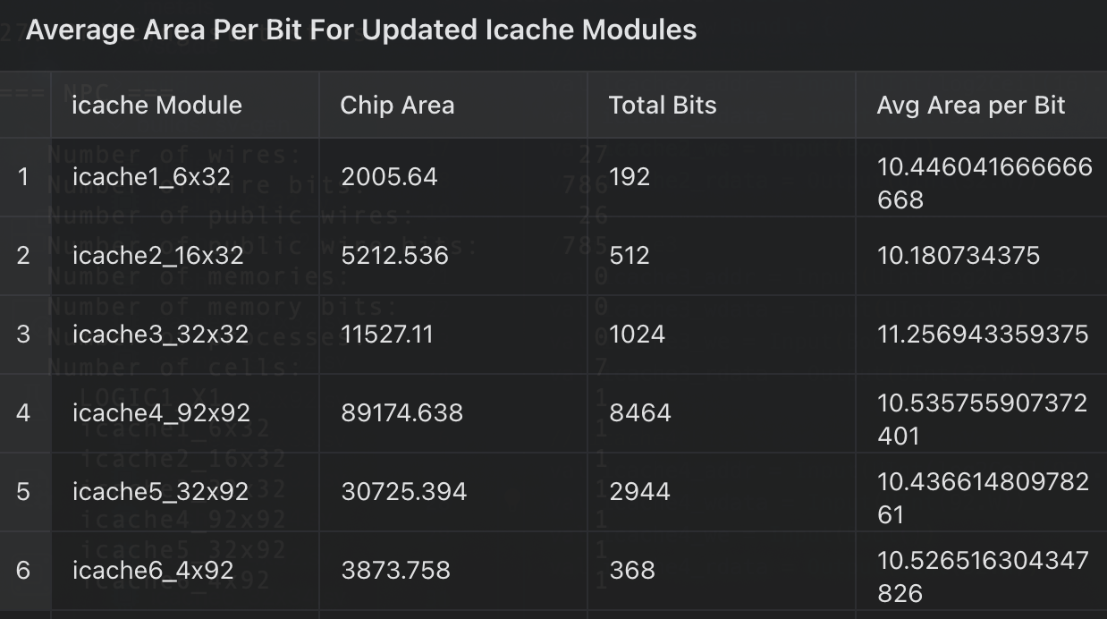Click chip area value 2005.64
Screen dimensions: 1107x619
click(x=389, y=176)
